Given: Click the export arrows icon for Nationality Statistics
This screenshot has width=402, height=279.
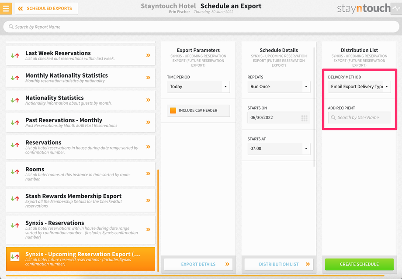Looking at the screenshot, I should pyautogui.click(x=15, y=100).
